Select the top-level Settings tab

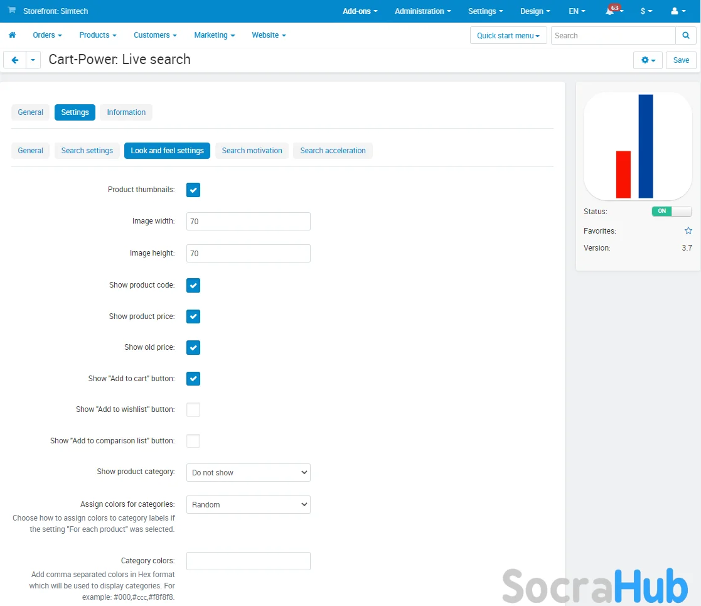(75, 112)
